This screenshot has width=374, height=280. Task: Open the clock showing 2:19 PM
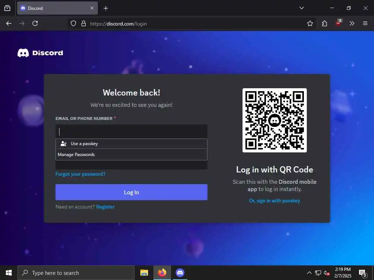click(343, 273)
